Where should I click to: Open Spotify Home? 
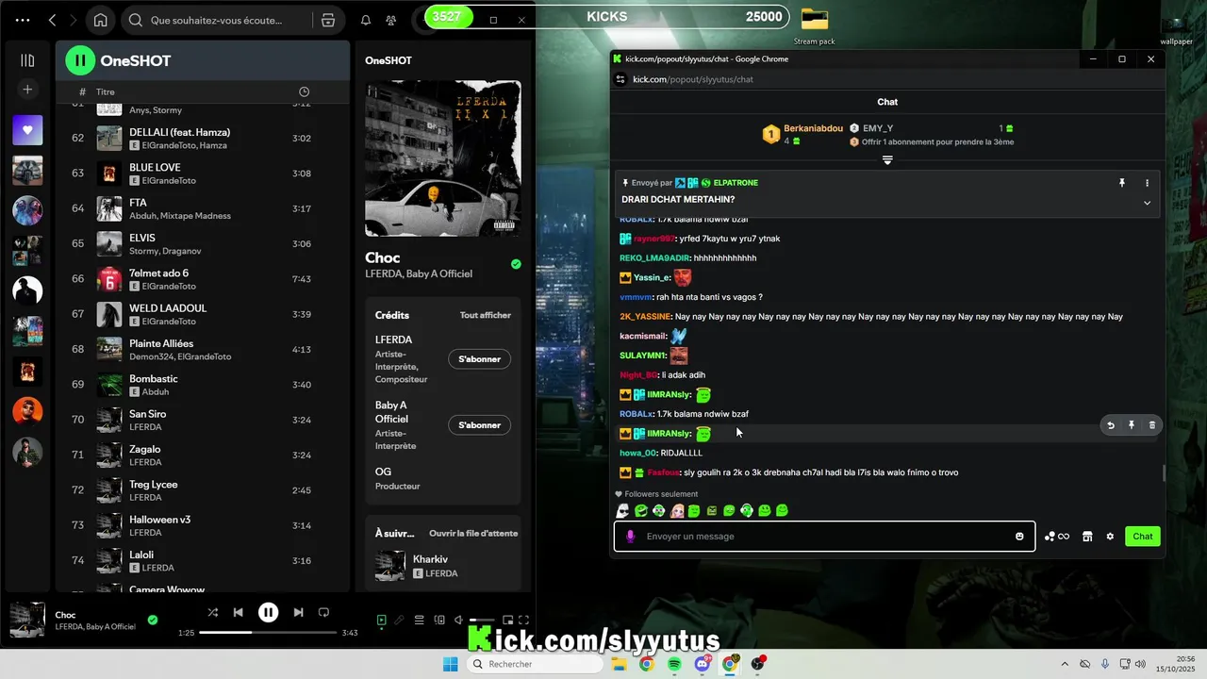pyautogui.click(x=100, y=20)
